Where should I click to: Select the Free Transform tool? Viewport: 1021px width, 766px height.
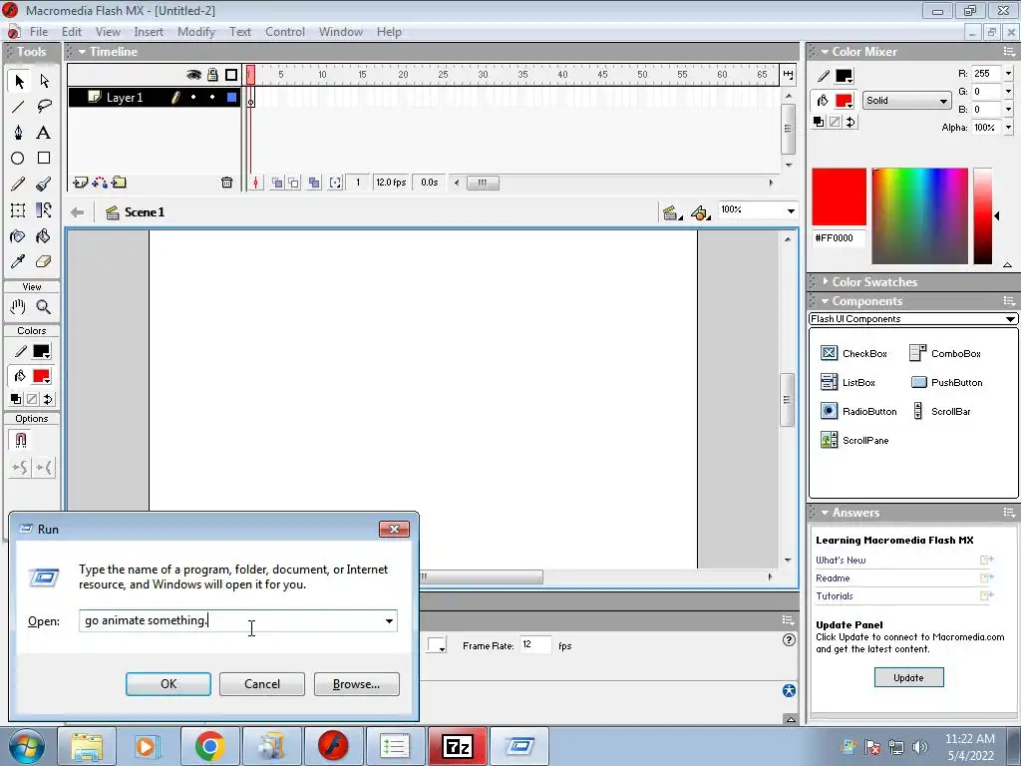click(x=18, y=209)
